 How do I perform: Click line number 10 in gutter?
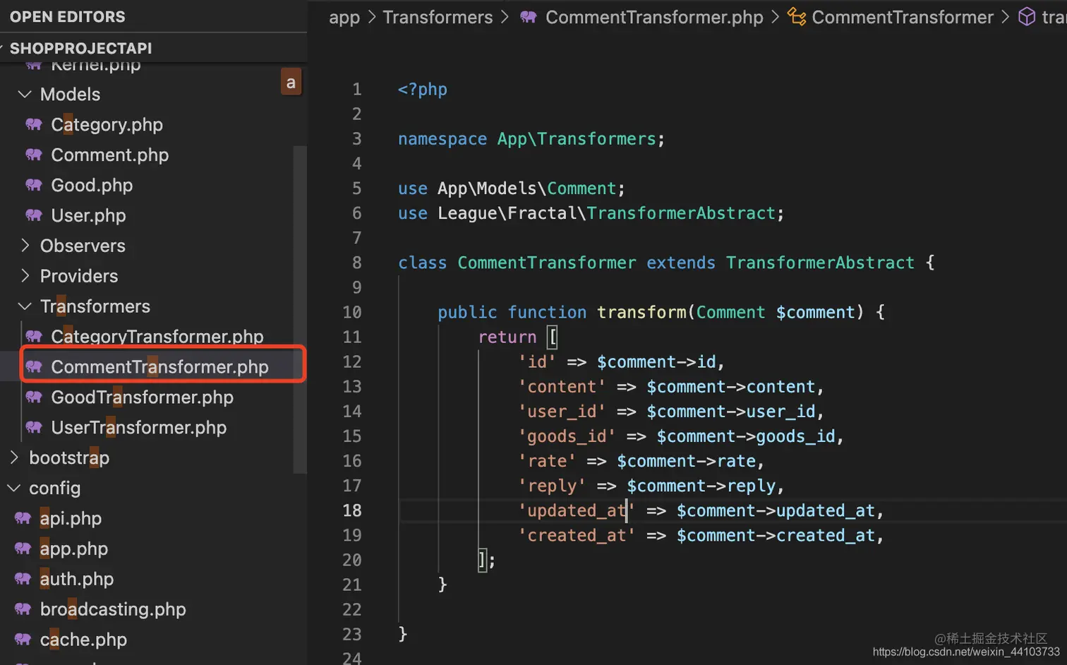pos(352,312)
